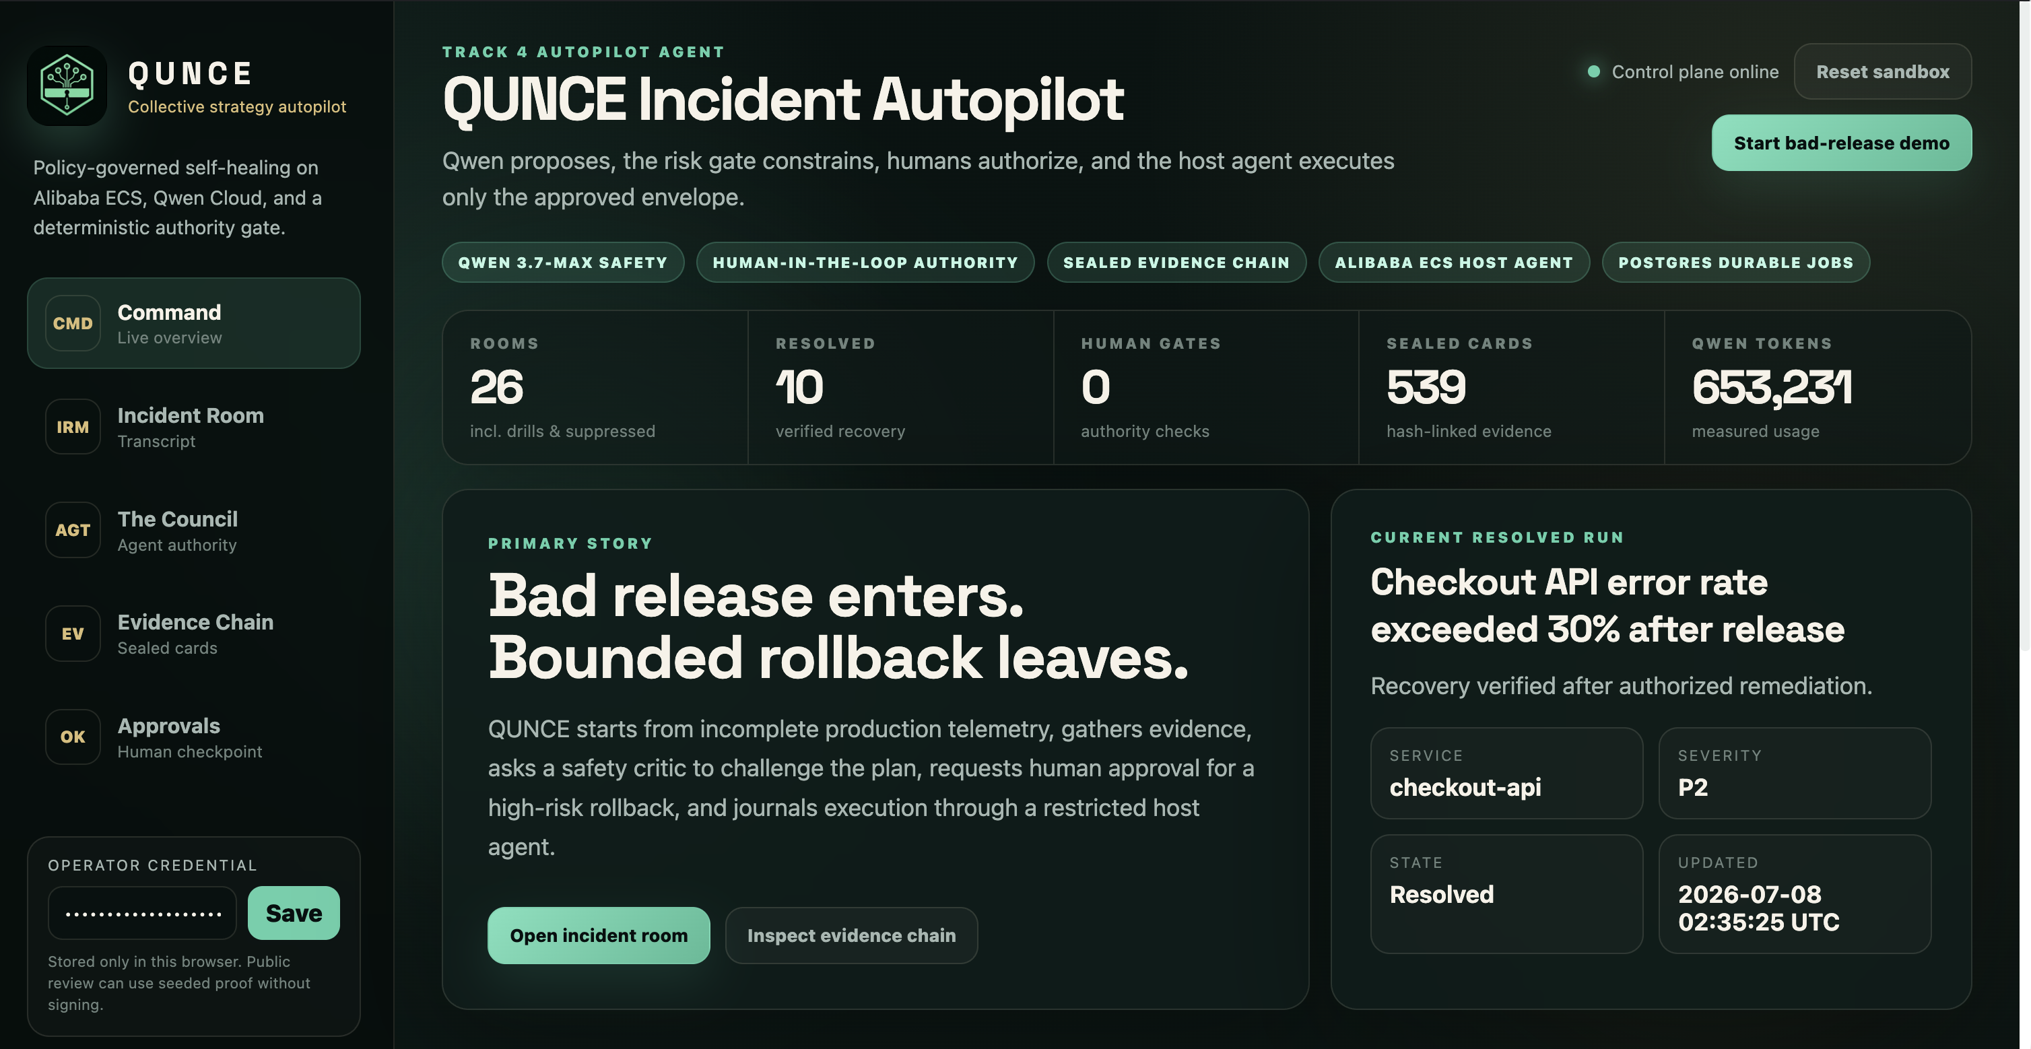Click the Sealed Cards 539 stat tile
The height and width of the screenshot is (1049, 2031).
1511,387
